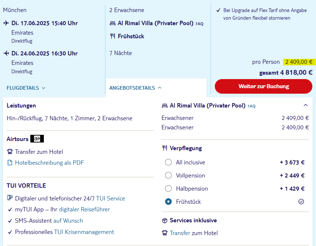The image size is (316, 246).
Task: Click the outbound flight airplane icon
Action: pos(6,23)
